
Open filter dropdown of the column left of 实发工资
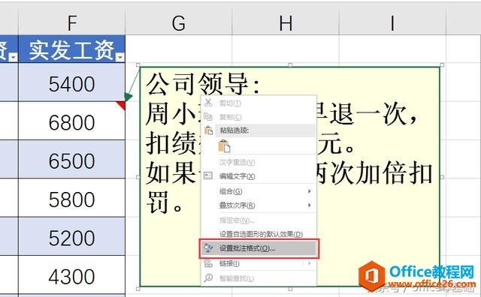14,57
